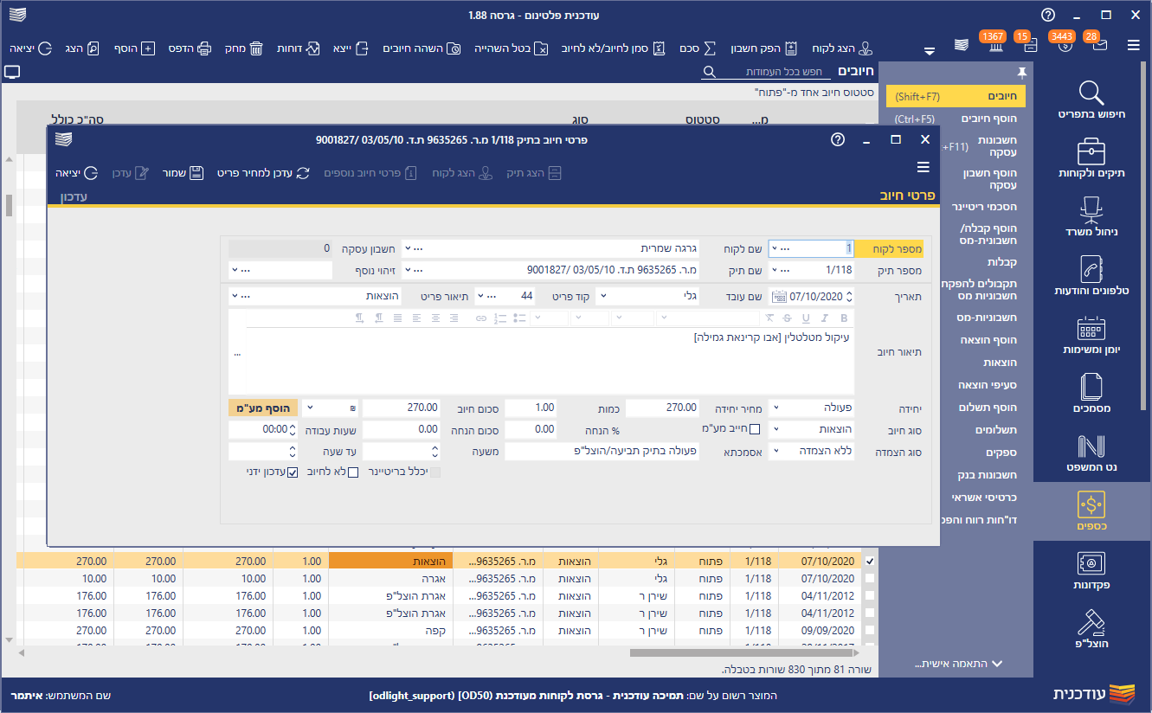Open the hamburger menu in the dialog
The image size is (1152, 713).
click(x=924, y=167)
